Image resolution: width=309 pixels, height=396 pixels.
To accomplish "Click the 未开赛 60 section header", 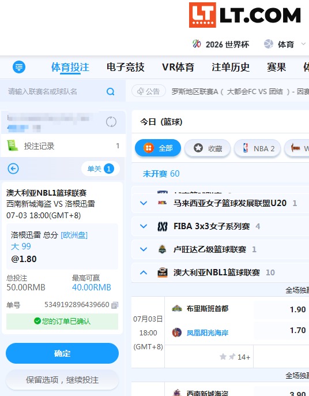I will coord(161,174).
